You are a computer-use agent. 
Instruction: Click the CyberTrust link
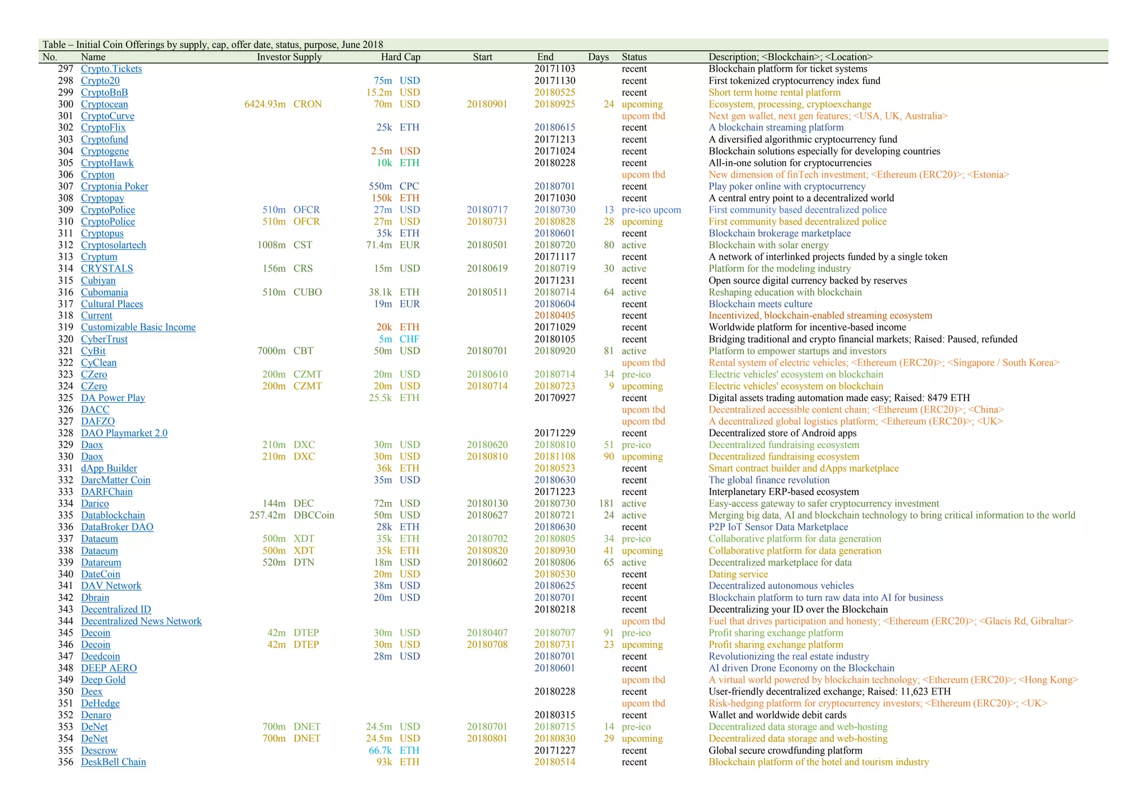pos(104,339)
